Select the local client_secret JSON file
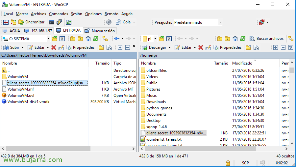This screenshot has height=167, width=296. [x=47, y=83]
